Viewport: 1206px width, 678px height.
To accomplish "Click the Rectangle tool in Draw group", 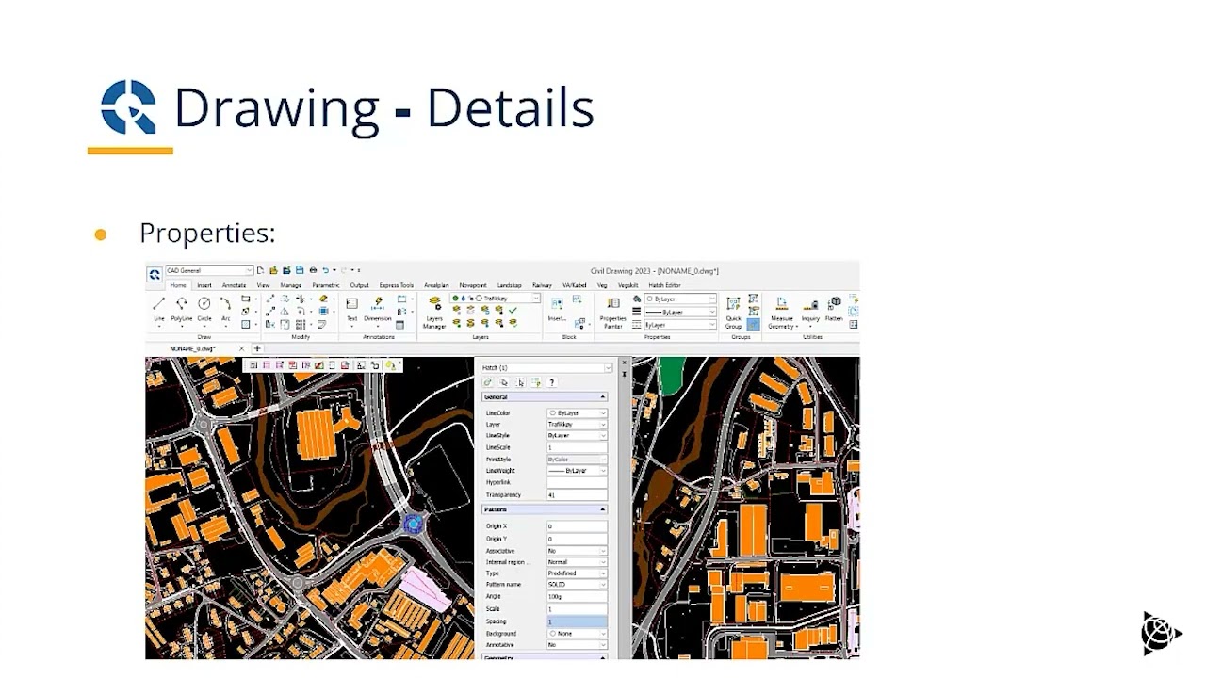I will click(x=245, y=299).
